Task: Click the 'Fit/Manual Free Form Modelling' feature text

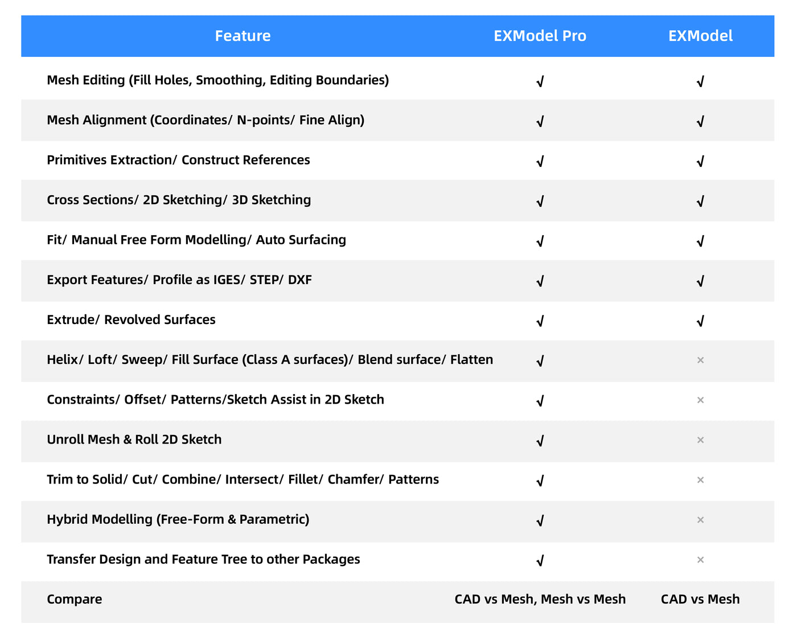Action: [196, 240]
